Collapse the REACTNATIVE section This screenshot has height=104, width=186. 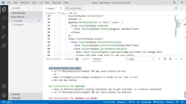pos(26,17)
